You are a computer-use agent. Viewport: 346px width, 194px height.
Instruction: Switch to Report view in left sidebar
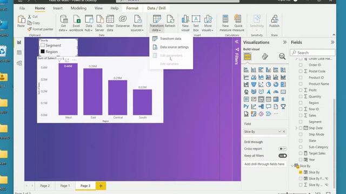pyautogui.click(x=19, y=42)
